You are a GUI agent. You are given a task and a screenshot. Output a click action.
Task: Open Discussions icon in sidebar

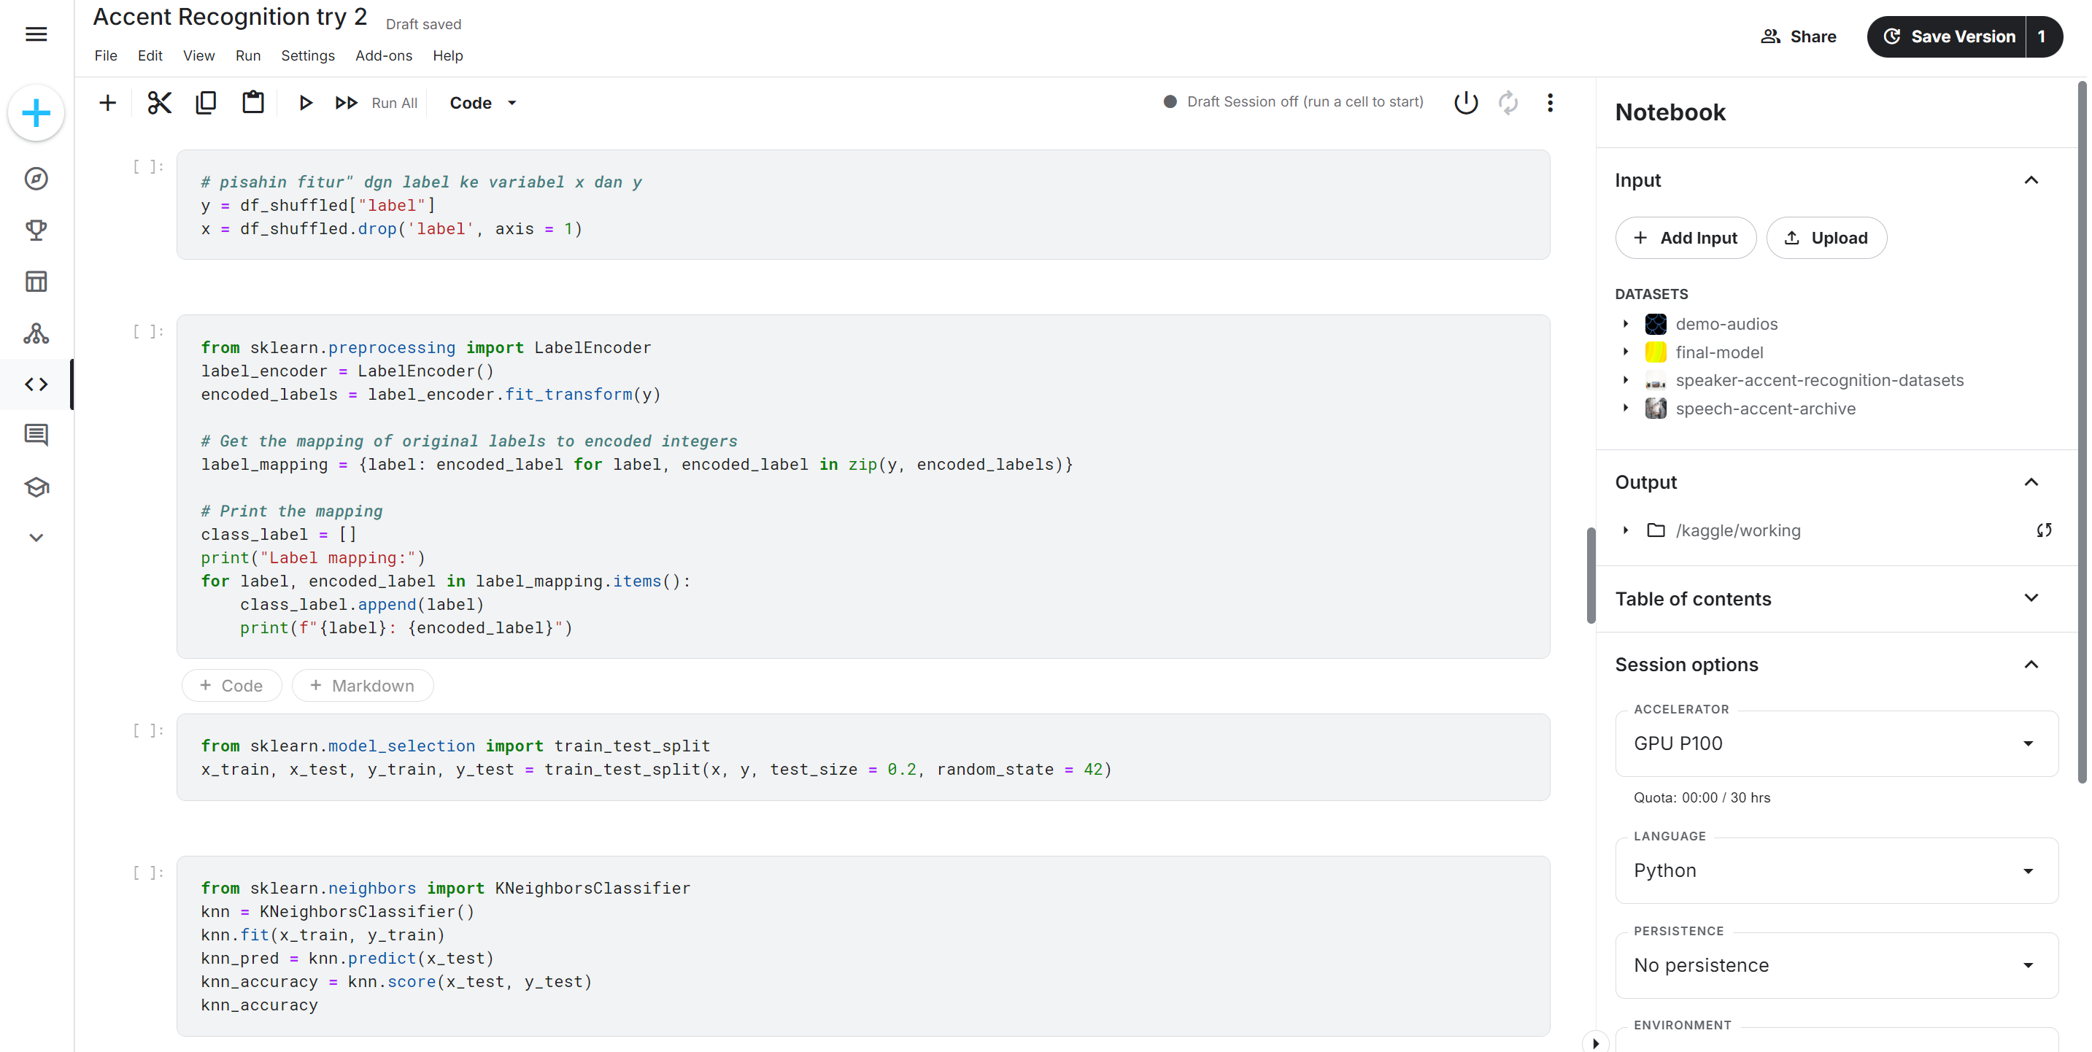(x=36, y=435)
